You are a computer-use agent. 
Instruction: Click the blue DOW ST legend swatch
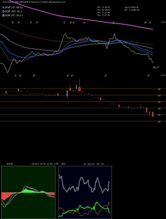(x=3, y=7)
